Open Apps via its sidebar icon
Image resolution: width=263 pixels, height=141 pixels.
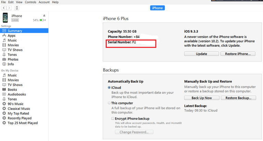click(x=4, y=36)
